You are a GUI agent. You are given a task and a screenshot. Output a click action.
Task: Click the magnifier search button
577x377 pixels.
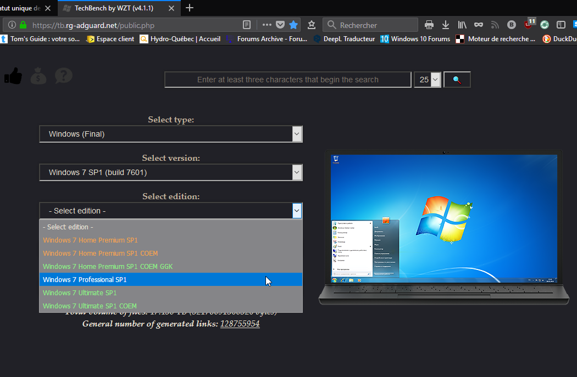tap(457, 80)
